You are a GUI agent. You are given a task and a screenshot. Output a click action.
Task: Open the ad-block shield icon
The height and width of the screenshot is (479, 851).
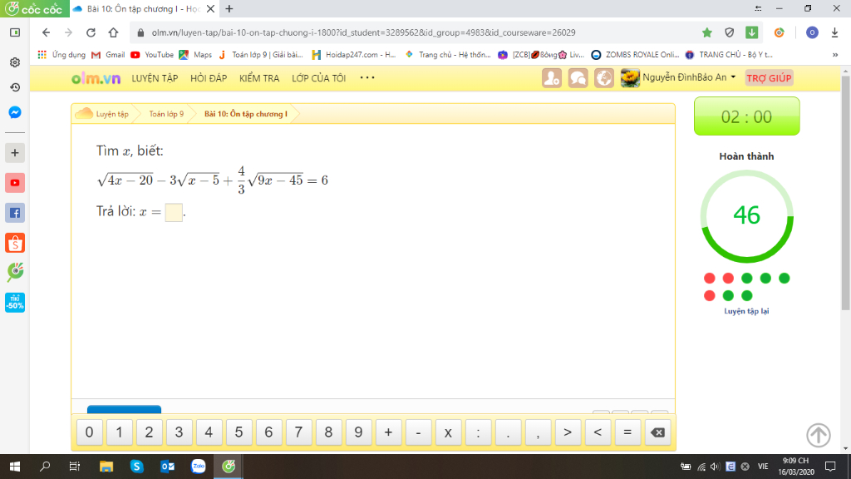pyautogui.click(x=730, y=32)
